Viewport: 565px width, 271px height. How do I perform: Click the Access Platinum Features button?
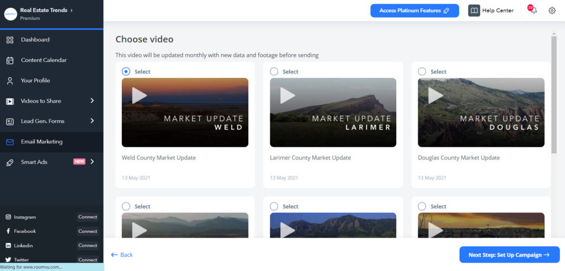414,10
